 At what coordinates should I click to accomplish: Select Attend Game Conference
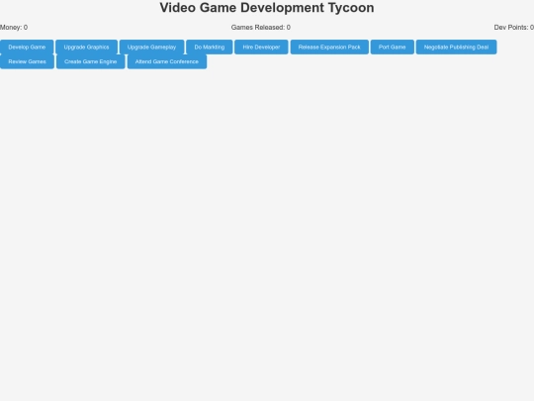pos(167,61)
